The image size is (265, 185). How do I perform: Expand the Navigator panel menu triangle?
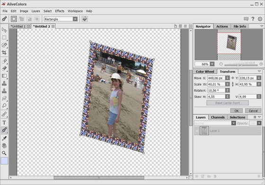262,26
